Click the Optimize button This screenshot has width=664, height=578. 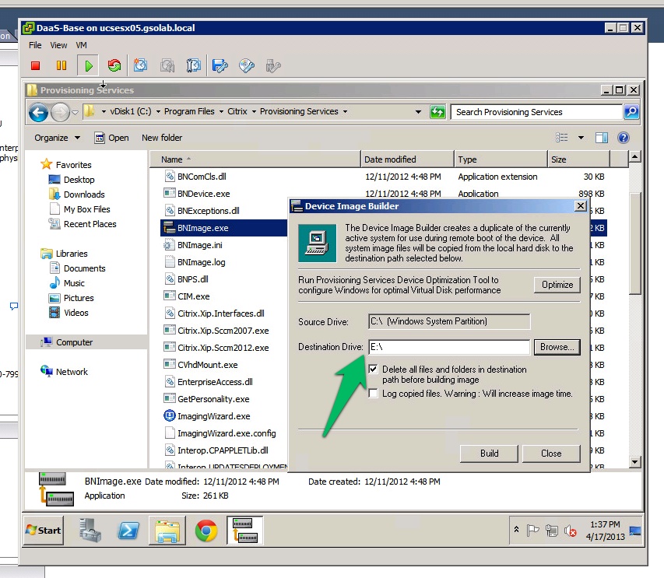pyautogui.click(x=557, y=285)
